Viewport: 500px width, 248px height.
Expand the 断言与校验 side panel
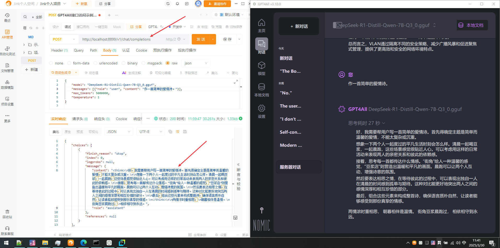tap(239, 177)
